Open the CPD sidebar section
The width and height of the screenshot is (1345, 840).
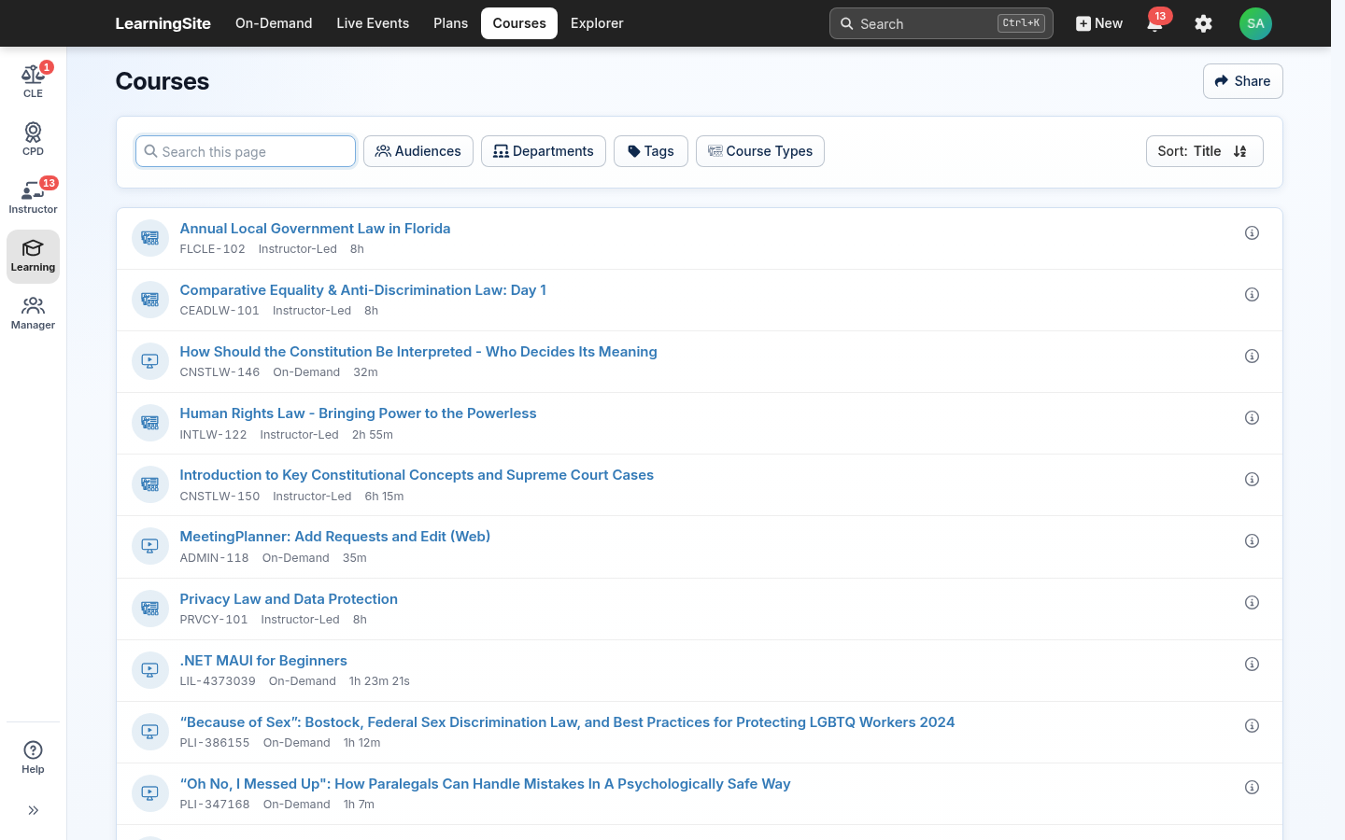[33, 139]
